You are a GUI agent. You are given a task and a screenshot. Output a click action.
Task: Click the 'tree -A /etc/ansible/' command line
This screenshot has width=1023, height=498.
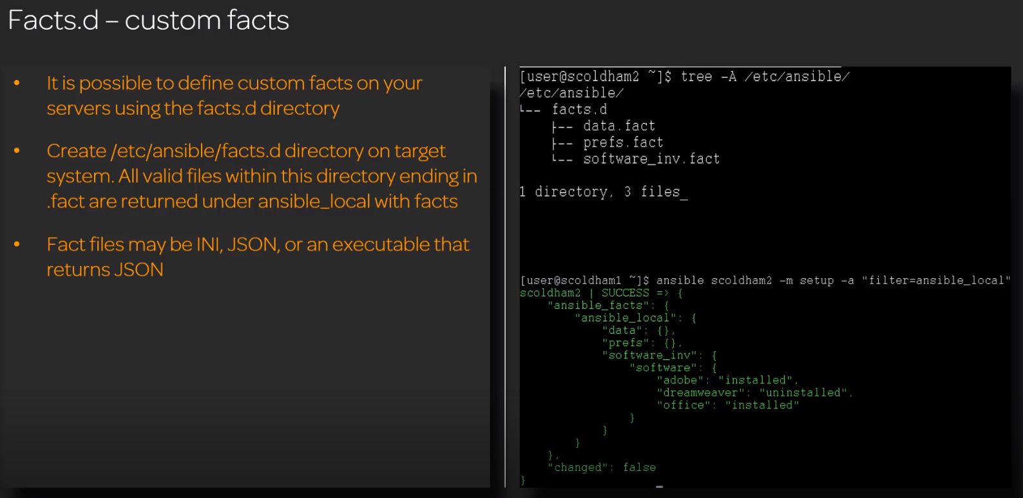pos(684,77)
